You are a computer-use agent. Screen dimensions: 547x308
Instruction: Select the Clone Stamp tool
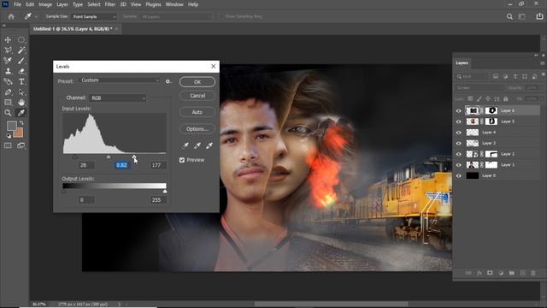point(8,71)
